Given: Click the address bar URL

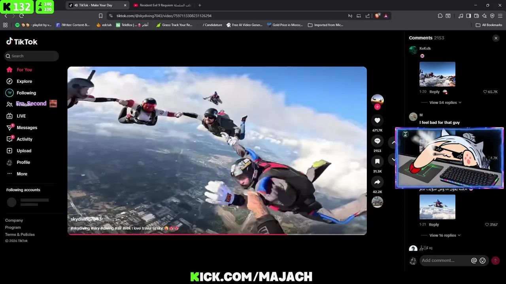Looking at the screenshot, I should [164, 16].
